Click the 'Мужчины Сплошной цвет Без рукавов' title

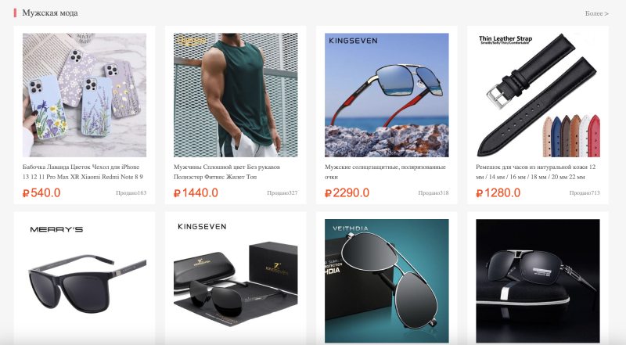coord(227,171)
